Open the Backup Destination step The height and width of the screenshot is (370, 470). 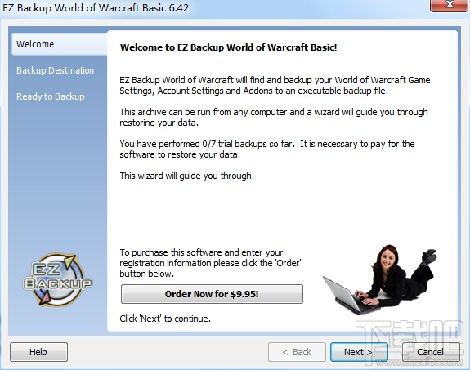(55, 70)
